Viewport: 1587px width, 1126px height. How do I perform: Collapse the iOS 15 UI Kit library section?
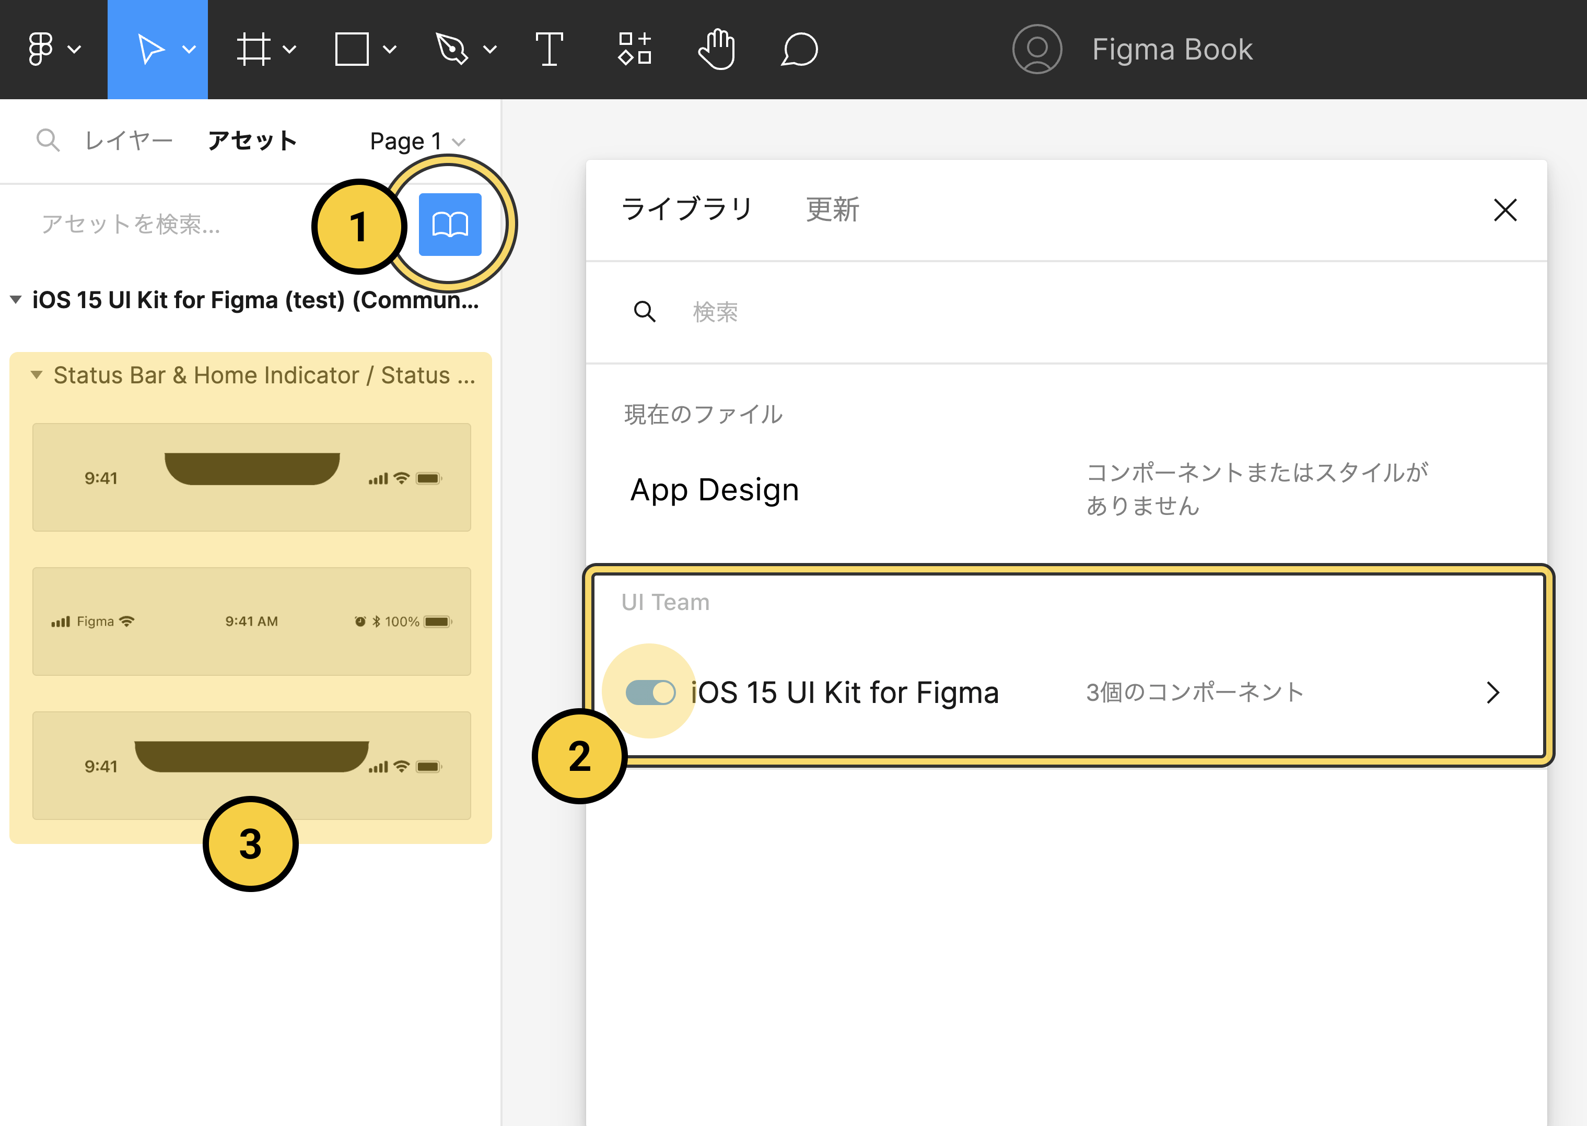click(x=16, y=300)
